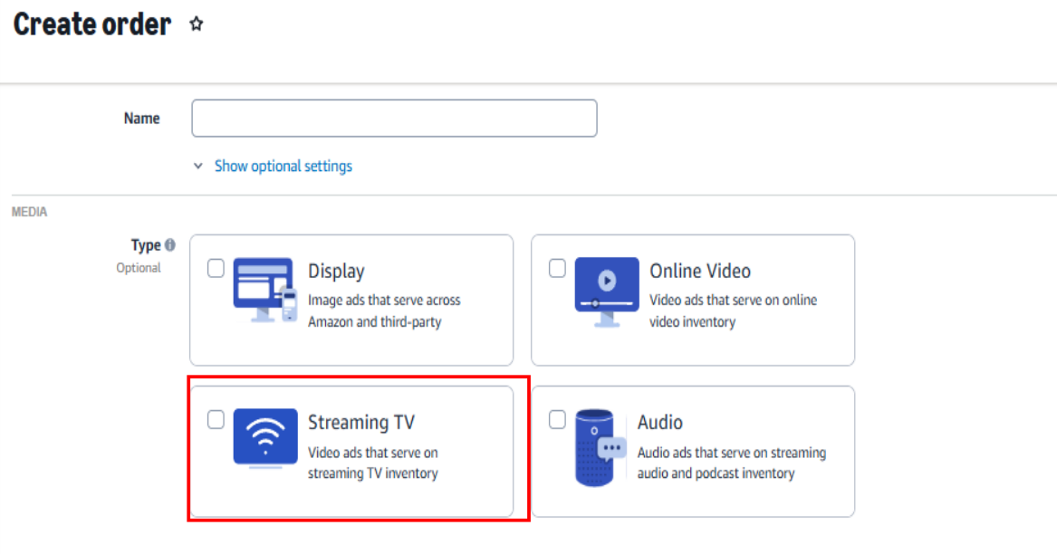Check the Streaming TV media type checkbox

tap(216, 420)
